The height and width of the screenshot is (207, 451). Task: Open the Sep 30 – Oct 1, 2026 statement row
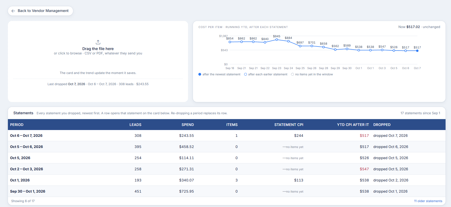[227, 191]
